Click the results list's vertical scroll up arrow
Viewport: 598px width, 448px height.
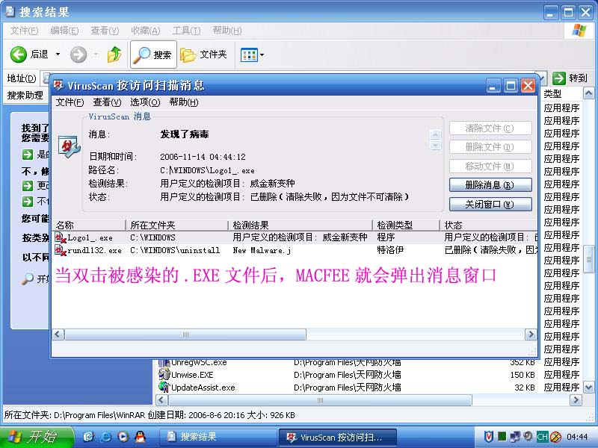click(588, 93)
